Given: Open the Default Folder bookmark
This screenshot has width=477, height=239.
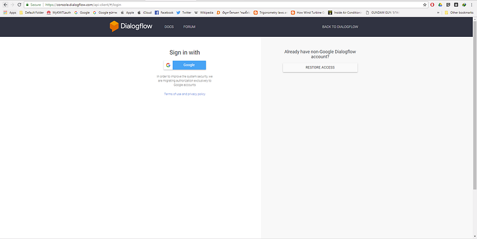Looking at the screenshot, I should click(32, 12).
